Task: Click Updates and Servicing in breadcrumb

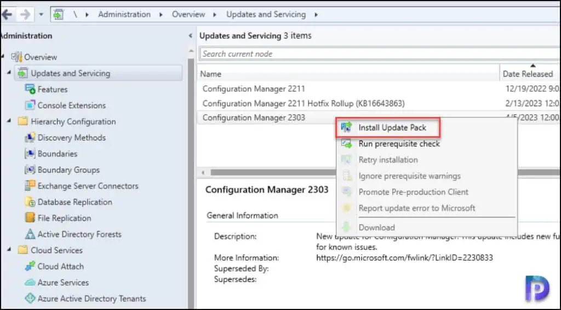Action: pyautogui.click(x=266, y=15)
